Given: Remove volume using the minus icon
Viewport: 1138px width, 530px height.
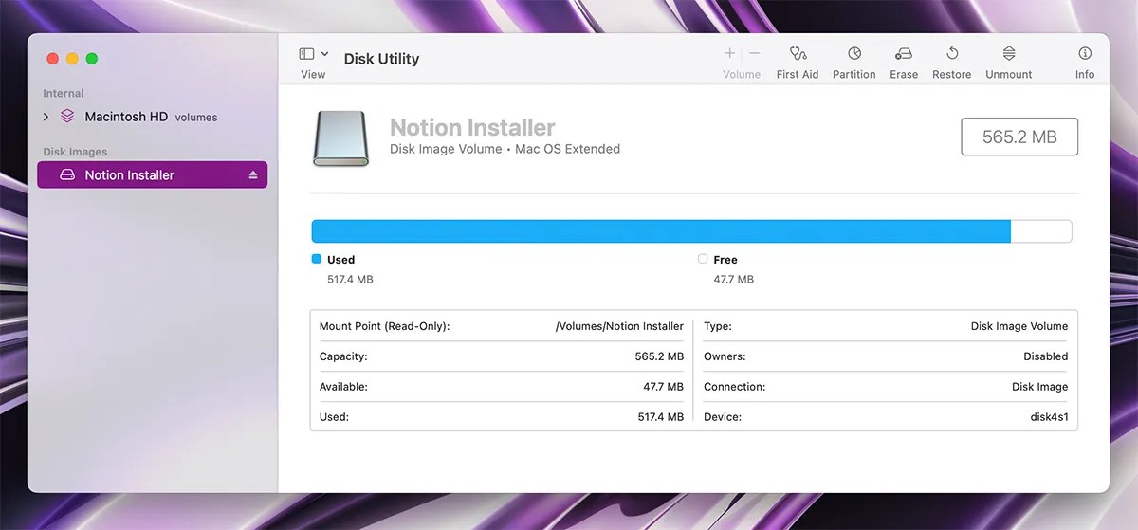Looking at the screenshot, I should [x=754, y=54].
